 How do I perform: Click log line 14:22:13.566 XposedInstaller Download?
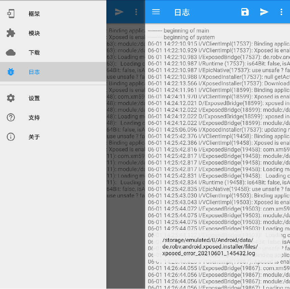(219, 84)
